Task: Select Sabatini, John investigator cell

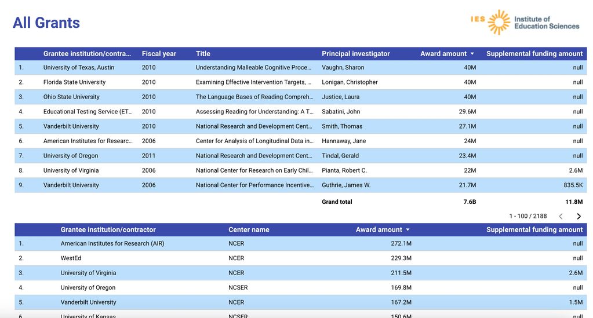Action: click(x=341, y=112)
